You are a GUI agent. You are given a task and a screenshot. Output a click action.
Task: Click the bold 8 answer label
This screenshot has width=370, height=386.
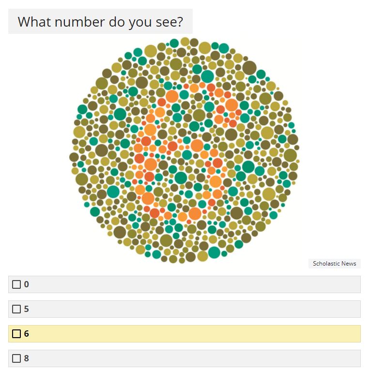[x=26, y=358]
